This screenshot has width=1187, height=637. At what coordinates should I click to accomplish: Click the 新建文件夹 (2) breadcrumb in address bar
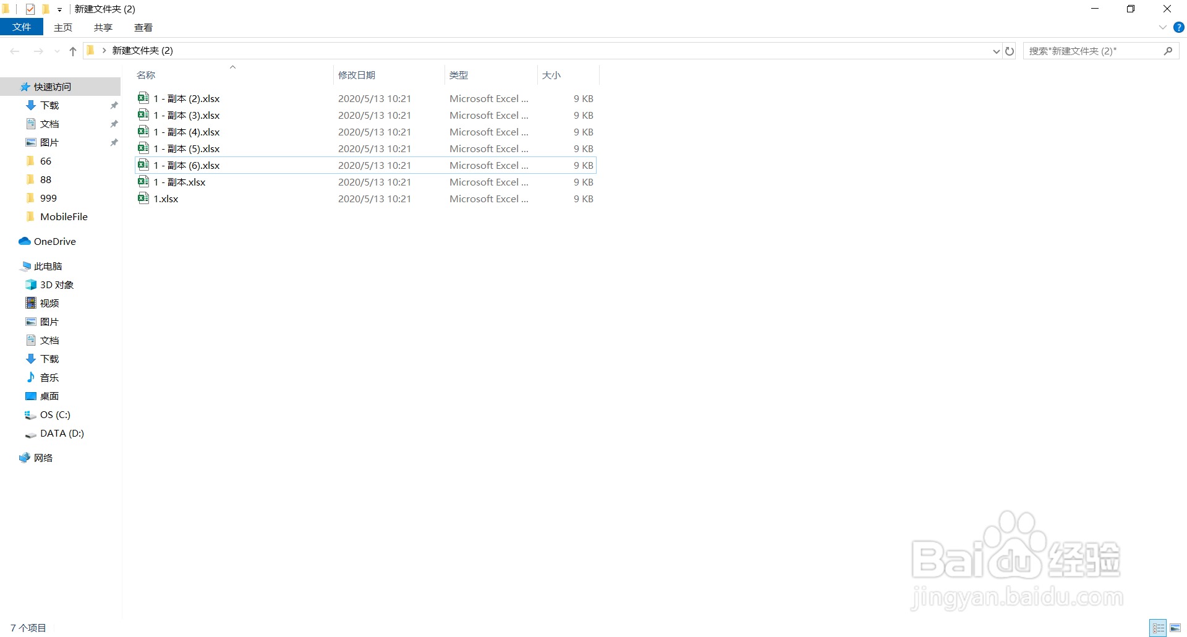coord(142,51)
